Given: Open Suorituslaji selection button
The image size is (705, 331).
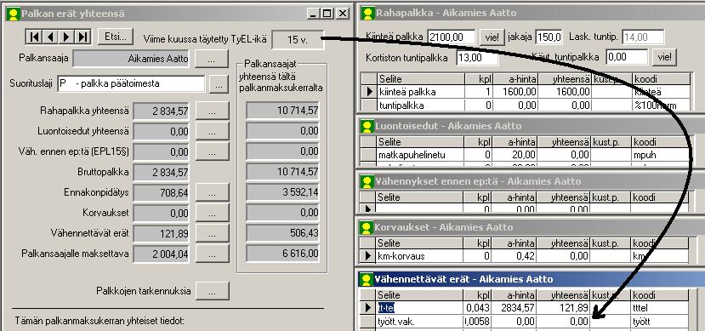Looking at the screenshot, I should tap(219, 84).
